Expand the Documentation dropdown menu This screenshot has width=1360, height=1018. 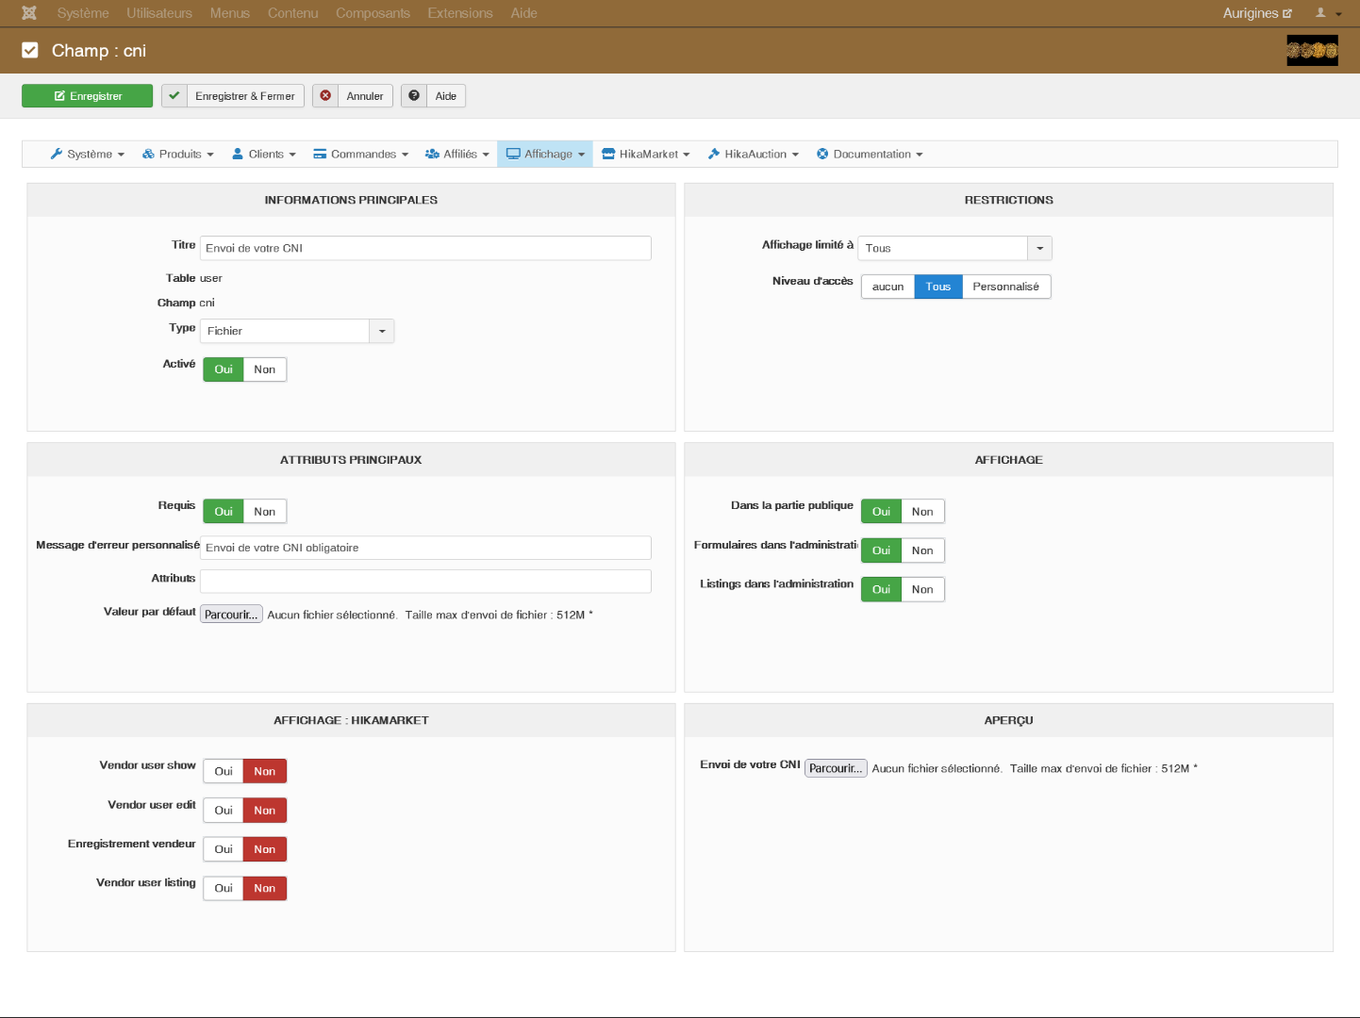[x=870, y=155]
